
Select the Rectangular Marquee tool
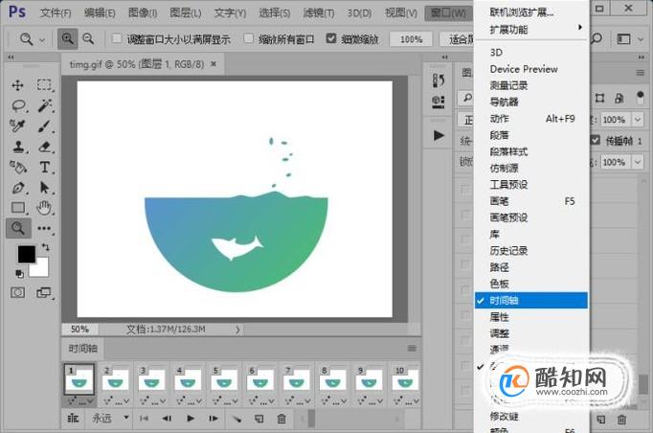click(x=44, y=85)
